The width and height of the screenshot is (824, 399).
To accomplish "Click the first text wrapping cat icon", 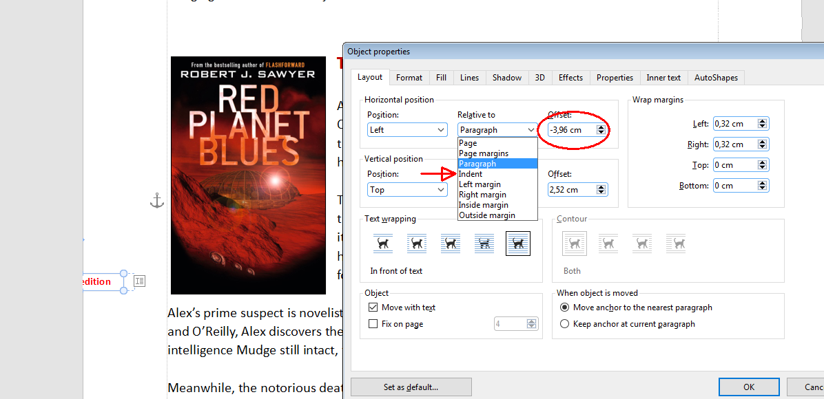I will (383, 244).
